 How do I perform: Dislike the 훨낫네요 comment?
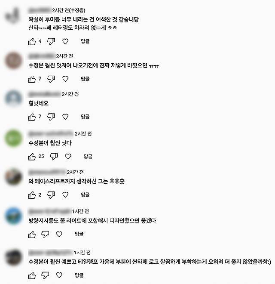tap(51, 117)
